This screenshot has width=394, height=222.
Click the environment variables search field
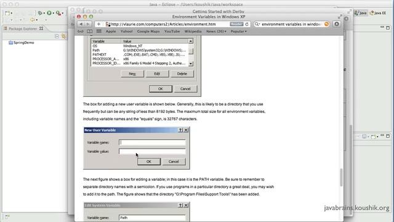291,24
